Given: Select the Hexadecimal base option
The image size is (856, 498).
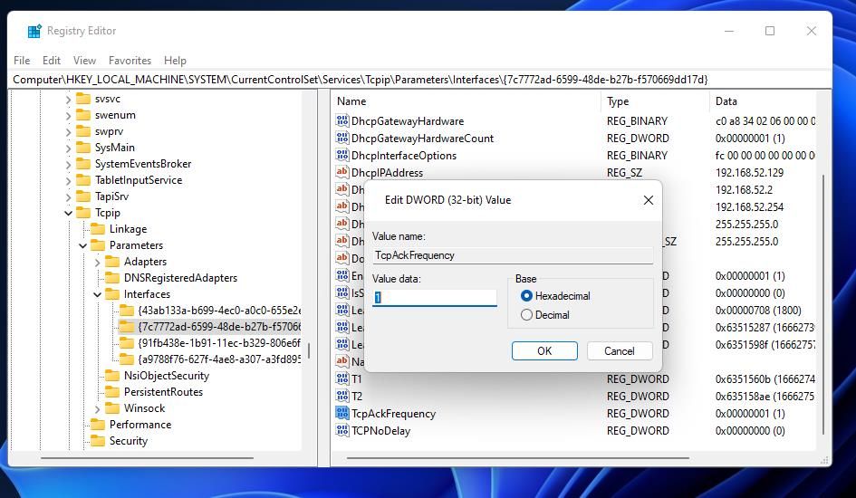Looking at the screenshot, I should click(x=526, y=296).
